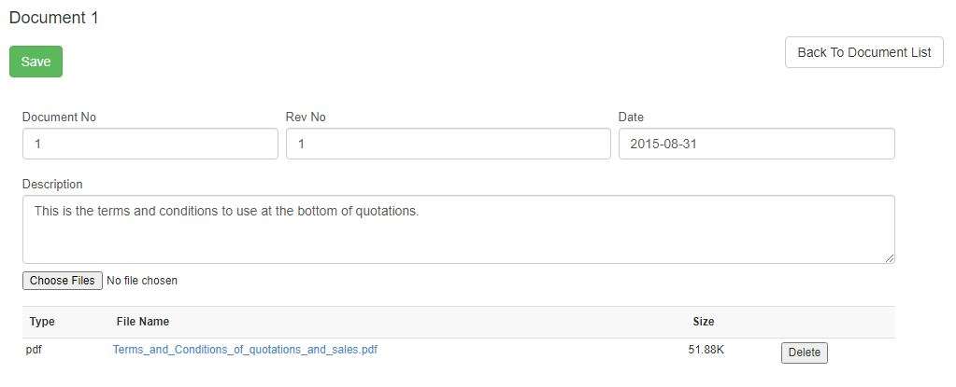Click the Type column header

42,322
